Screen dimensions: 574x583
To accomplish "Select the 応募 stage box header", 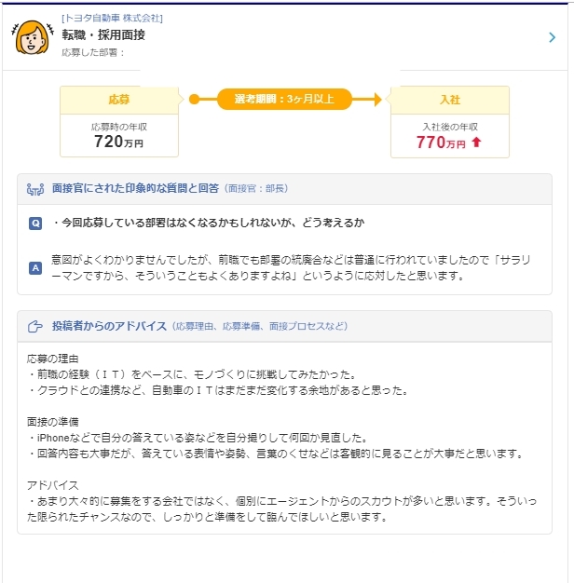I will 119,100.
